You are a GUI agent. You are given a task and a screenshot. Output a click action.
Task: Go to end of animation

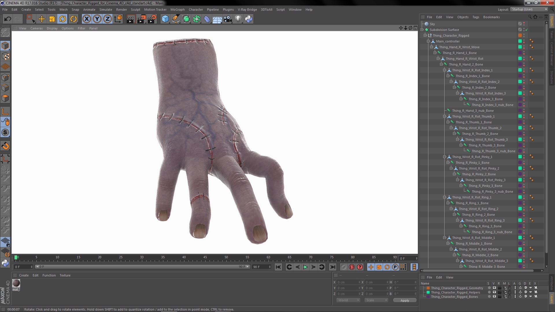point(333,267)
